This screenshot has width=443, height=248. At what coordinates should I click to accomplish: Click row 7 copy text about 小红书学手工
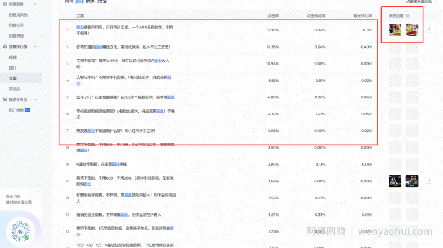[x=116, y=131]
